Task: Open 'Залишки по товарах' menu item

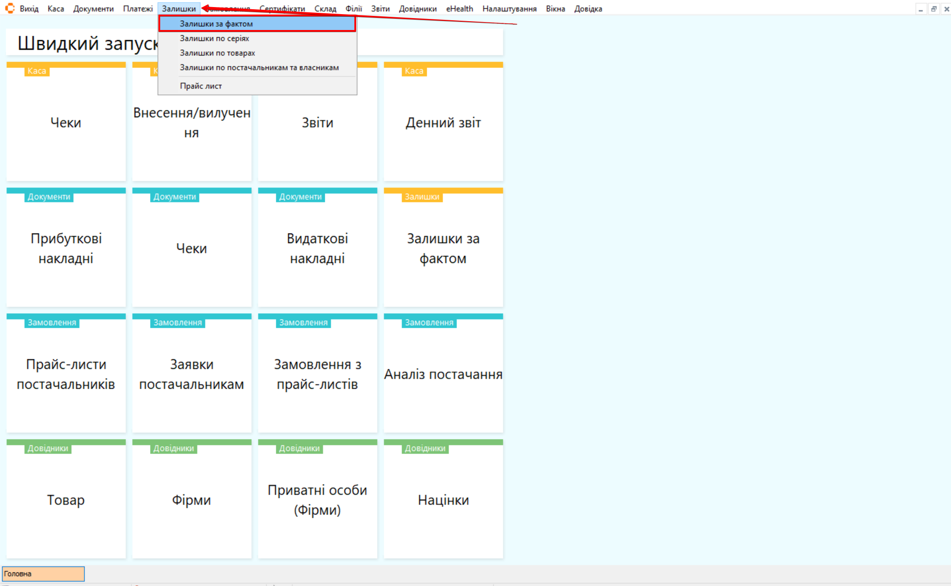Action: coord(217,53)
